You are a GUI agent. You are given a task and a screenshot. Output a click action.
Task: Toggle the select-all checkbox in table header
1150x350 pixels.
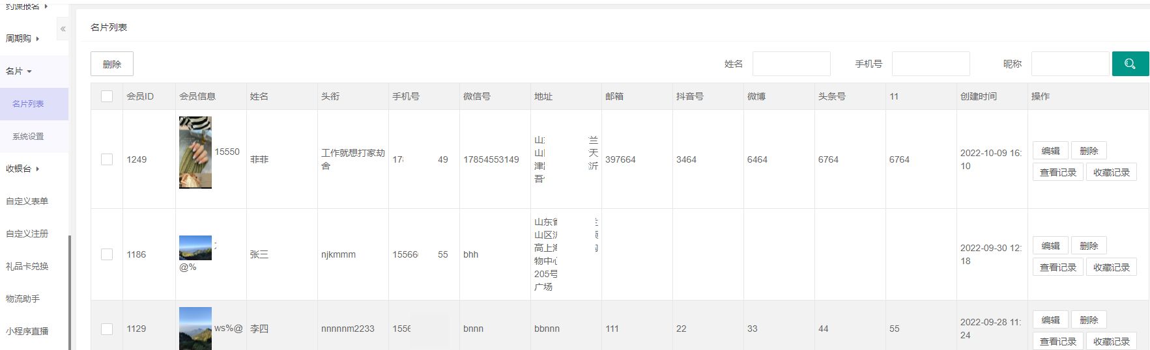107,96
